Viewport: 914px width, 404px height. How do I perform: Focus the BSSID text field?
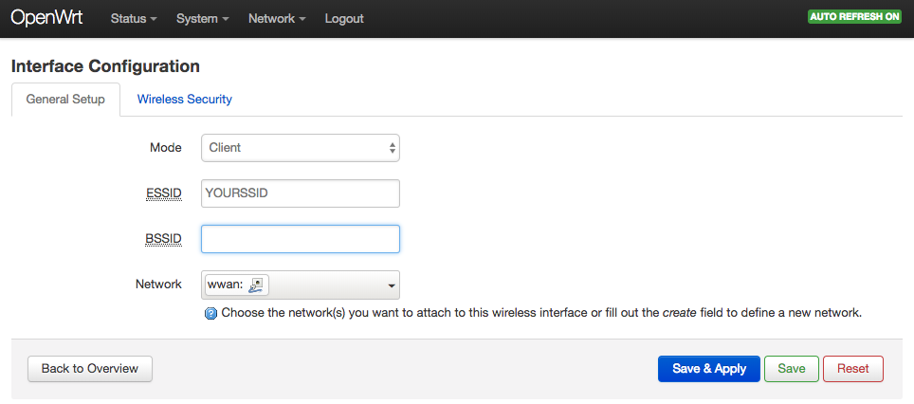(x=301, y=239)
